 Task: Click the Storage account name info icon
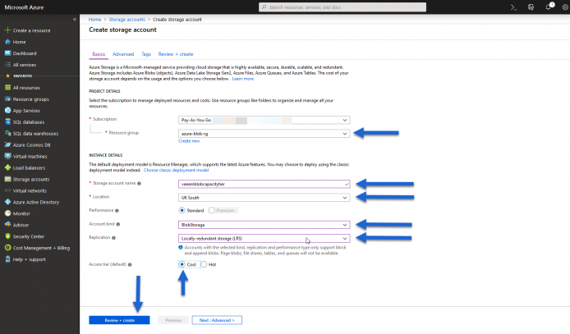coord(139,183)
